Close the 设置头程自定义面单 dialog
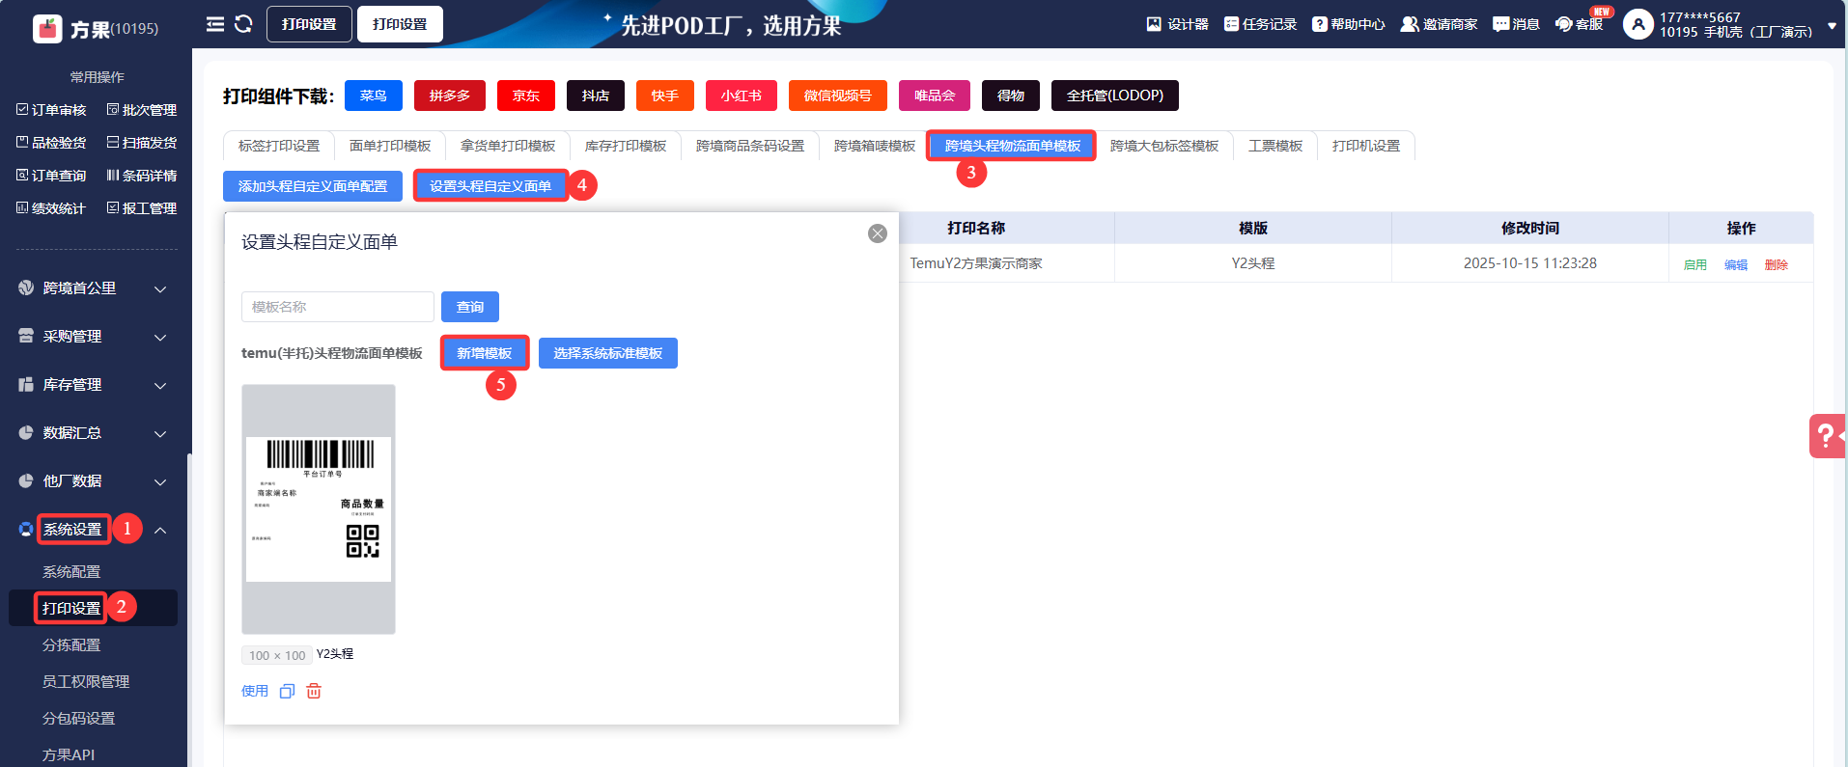The height and width of the screenshot is (767, 1848). [x=878, y=233]
